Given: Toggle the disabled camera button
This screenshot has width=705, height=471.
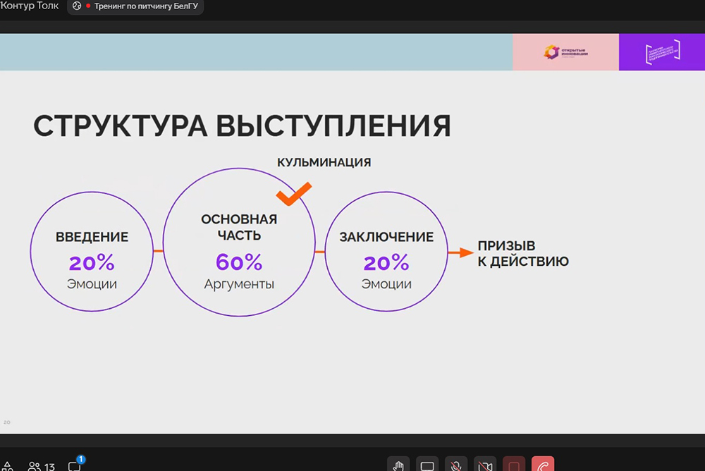Looking at the screenshot, I should pos(485,465).
